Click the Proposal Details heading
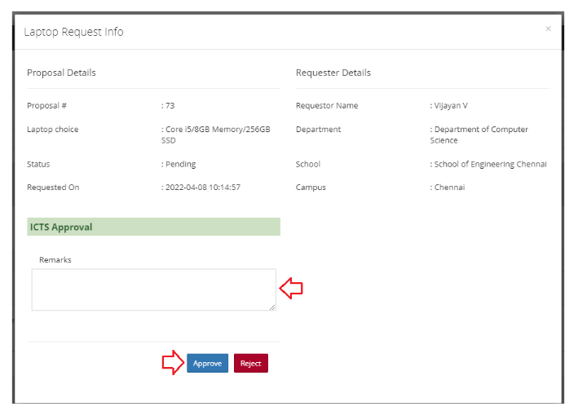The width and height of the screenshot is (578, 420). [61, 73]
